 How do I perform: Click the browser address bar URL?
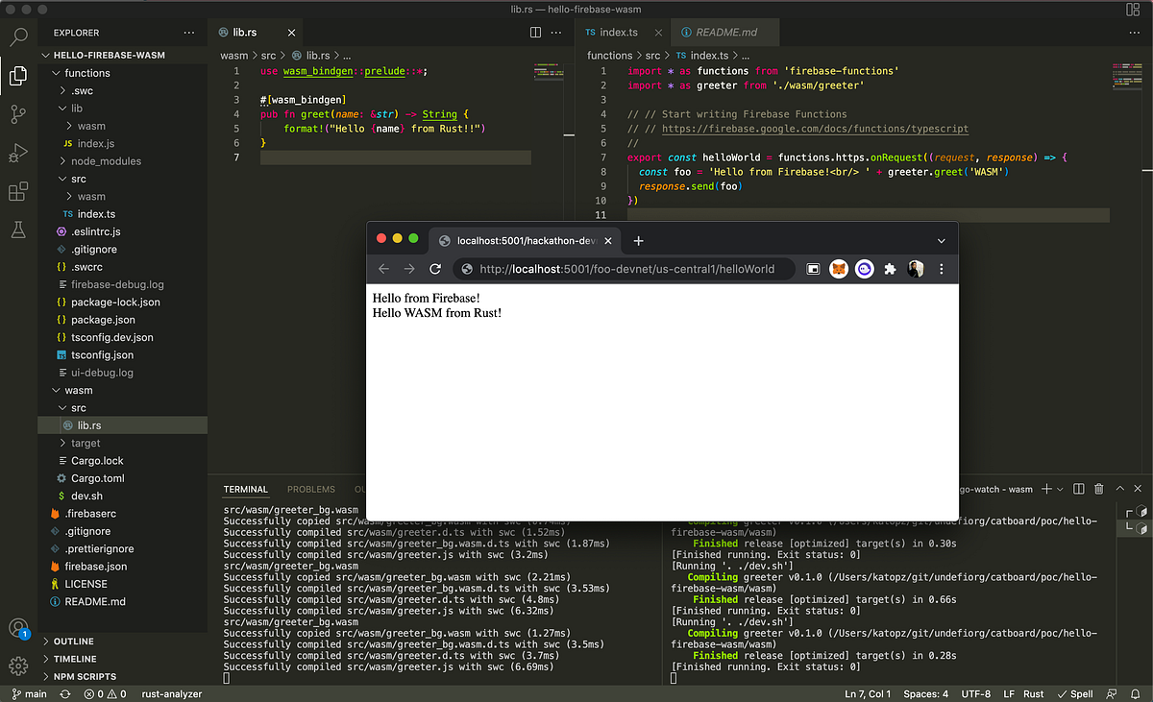coord(626,269)
